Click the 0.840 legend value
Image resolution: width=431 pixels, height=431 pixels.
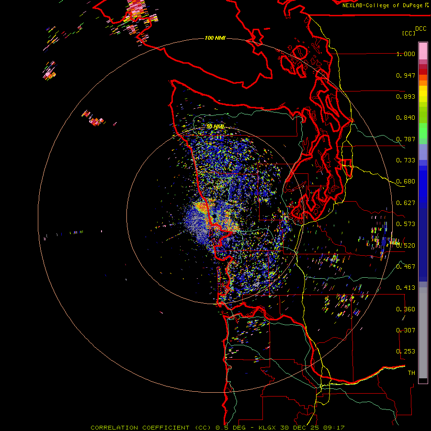pos(406,118)
